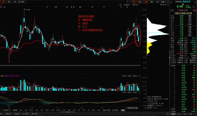
Task: Switch to the KDJ indicator tab
Action: coord(21,110)
